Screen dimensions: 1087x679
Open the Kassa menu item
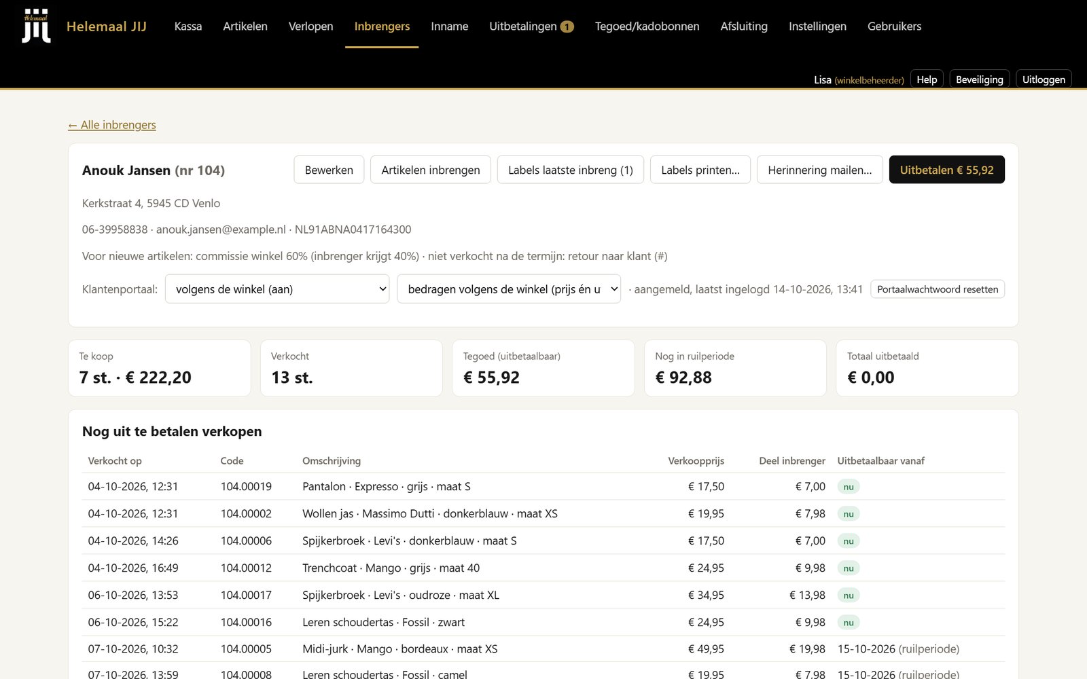[x=188, y=26]
